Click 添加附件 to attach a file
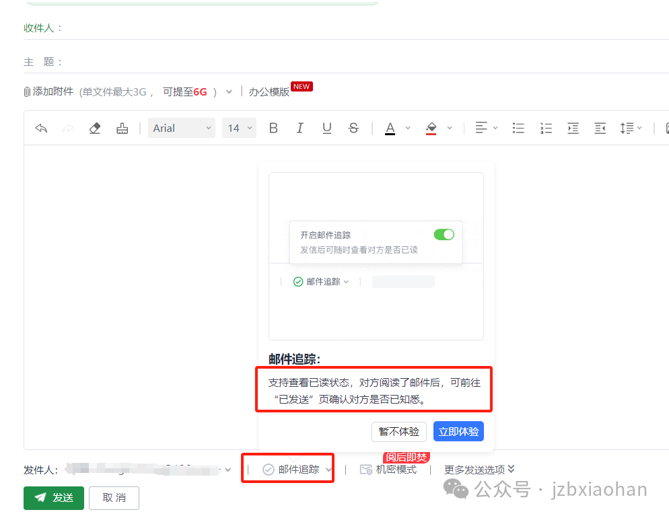Screen dimensions: 669x516 click(53, 91)
